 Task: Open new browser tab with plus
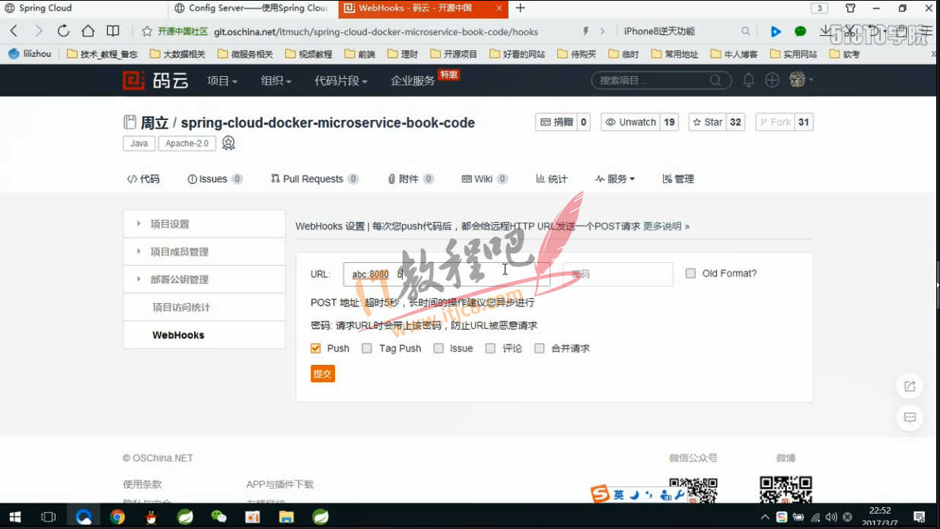click(x=521, y=8)
